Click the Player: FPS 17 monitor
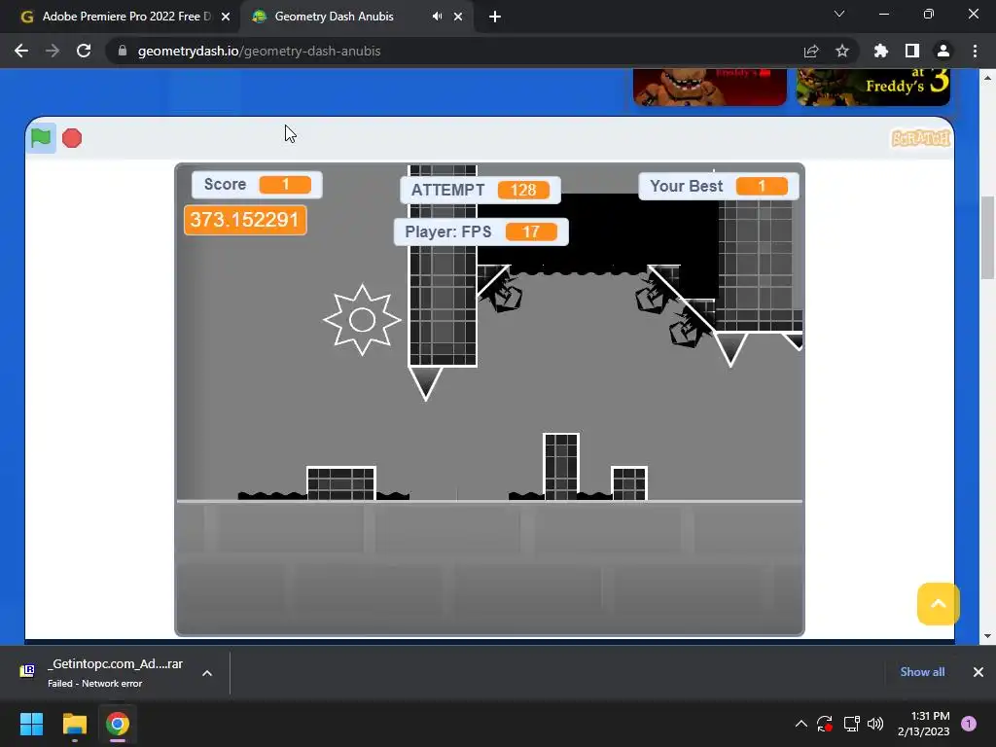Screen dimensions: 996x747 pyautogui.click(x=480, y=231)
